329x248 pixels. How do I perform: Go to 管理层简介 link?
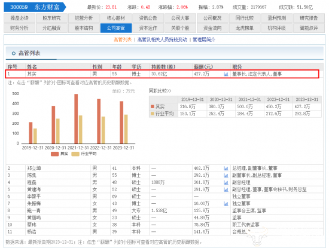tap(204, 39)
